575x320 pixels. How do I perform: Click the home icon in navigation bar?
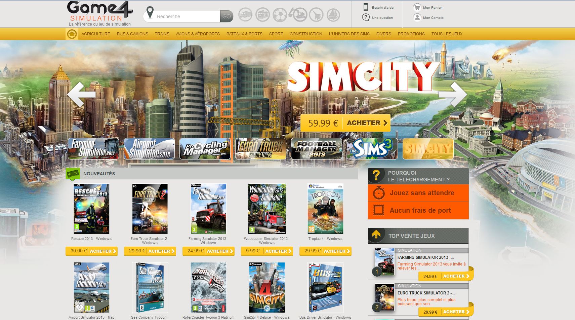coord(72,34)
